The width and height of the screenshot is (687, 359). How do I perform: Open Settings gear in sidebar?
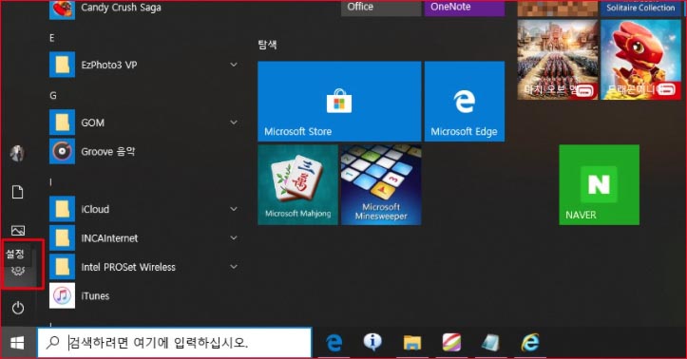(18, 271)
